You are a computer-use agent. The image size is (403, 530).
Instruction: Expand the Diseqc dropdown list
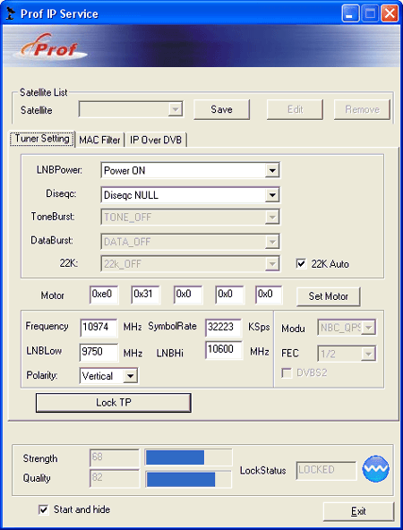(190, 195)
